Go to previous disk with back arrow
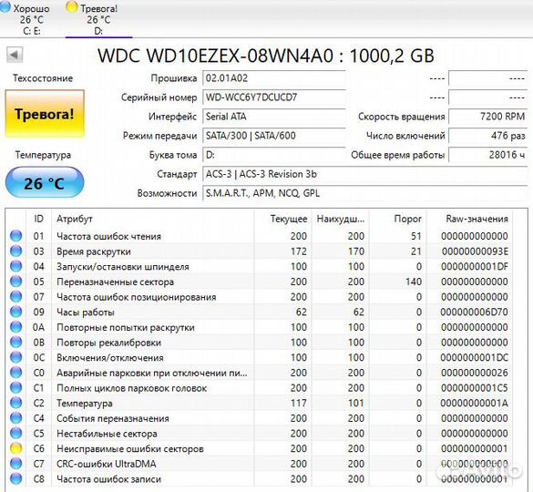Viewport: 533px width, 492px height. [15, 55]
